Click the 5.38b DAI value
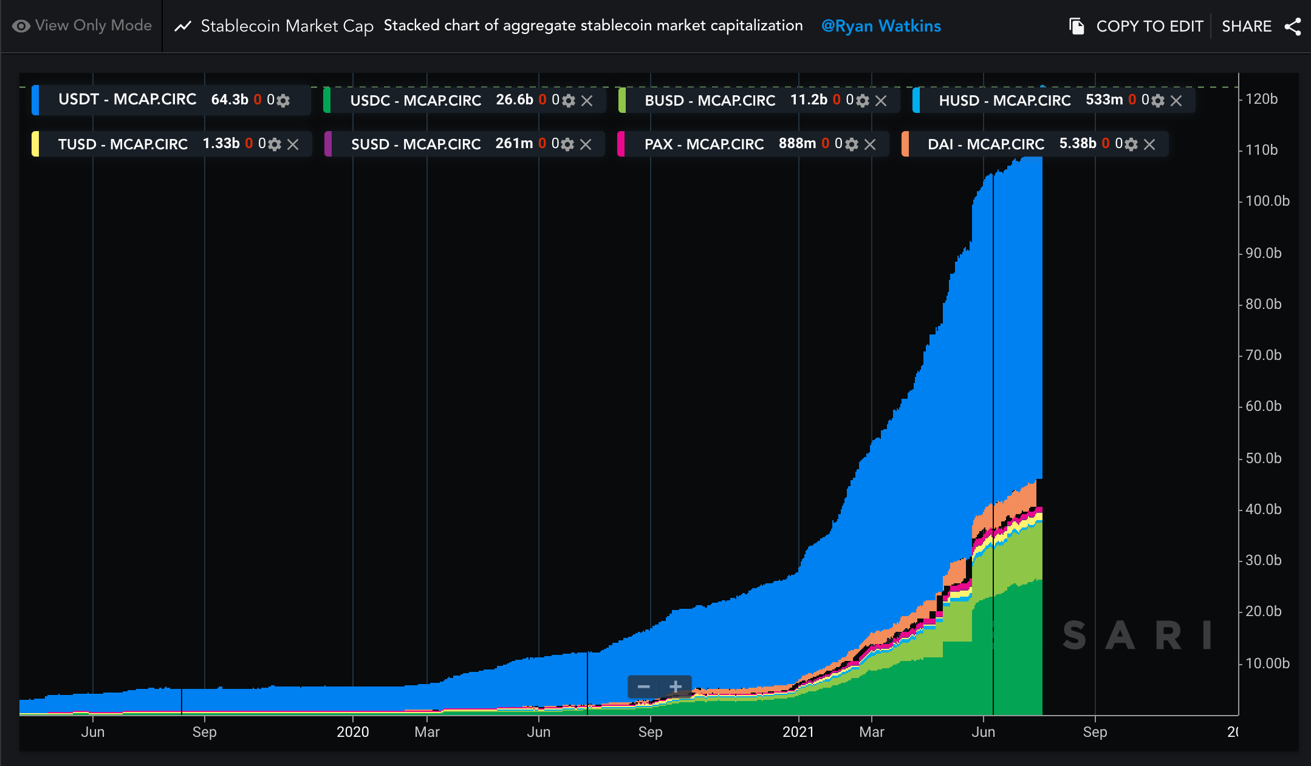The height and width of the screenshot is (766, 1311). pos(1078,143)
